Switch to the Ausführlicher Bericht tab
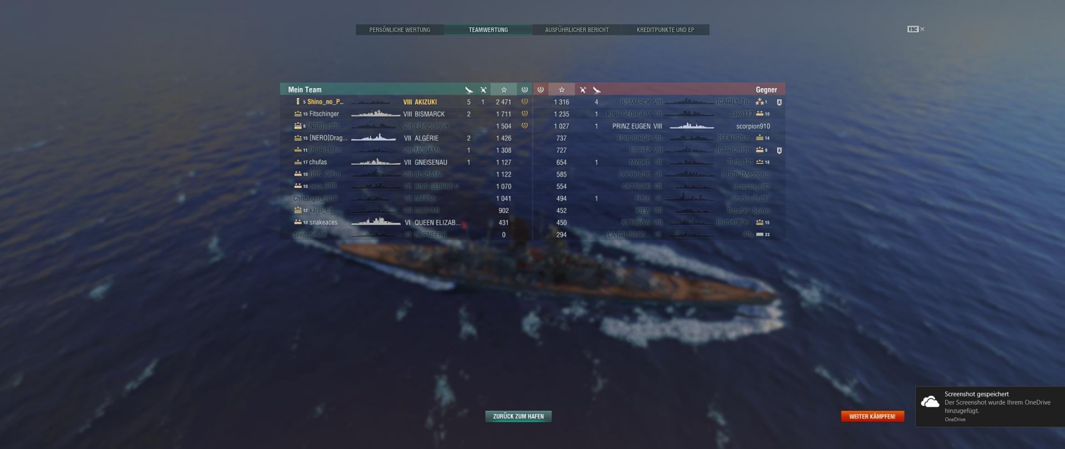The image size is (1065, 449). tap(577, 30)
